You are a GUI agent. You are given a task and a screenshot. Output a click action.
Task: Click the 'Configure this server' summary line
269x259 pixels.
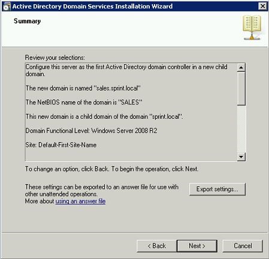(126, 70)
